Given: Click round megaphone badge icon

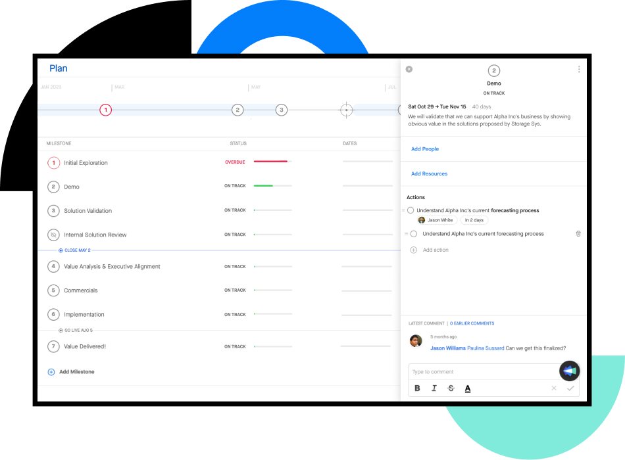Looking at the screenshot, I should coord(570,371).
